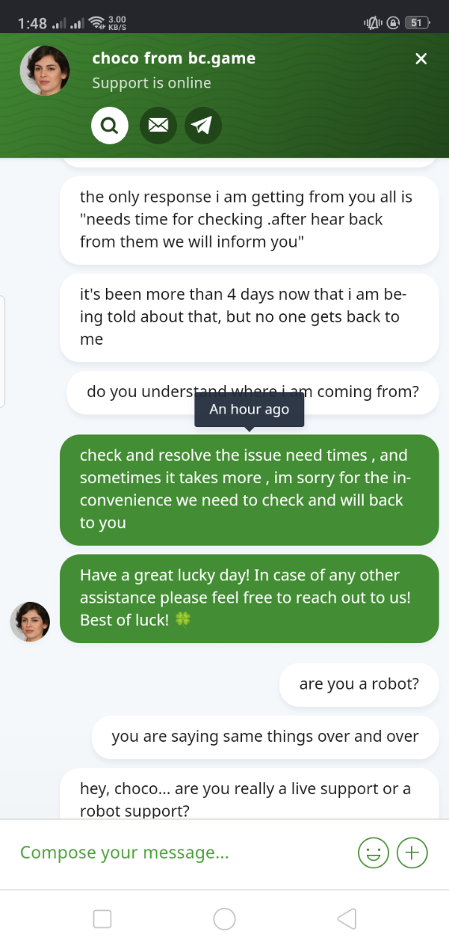The width and height of the screenshot is (449, 949).
Task: Tap the battery indicator in status bar
Action: [x=417, y=23]
